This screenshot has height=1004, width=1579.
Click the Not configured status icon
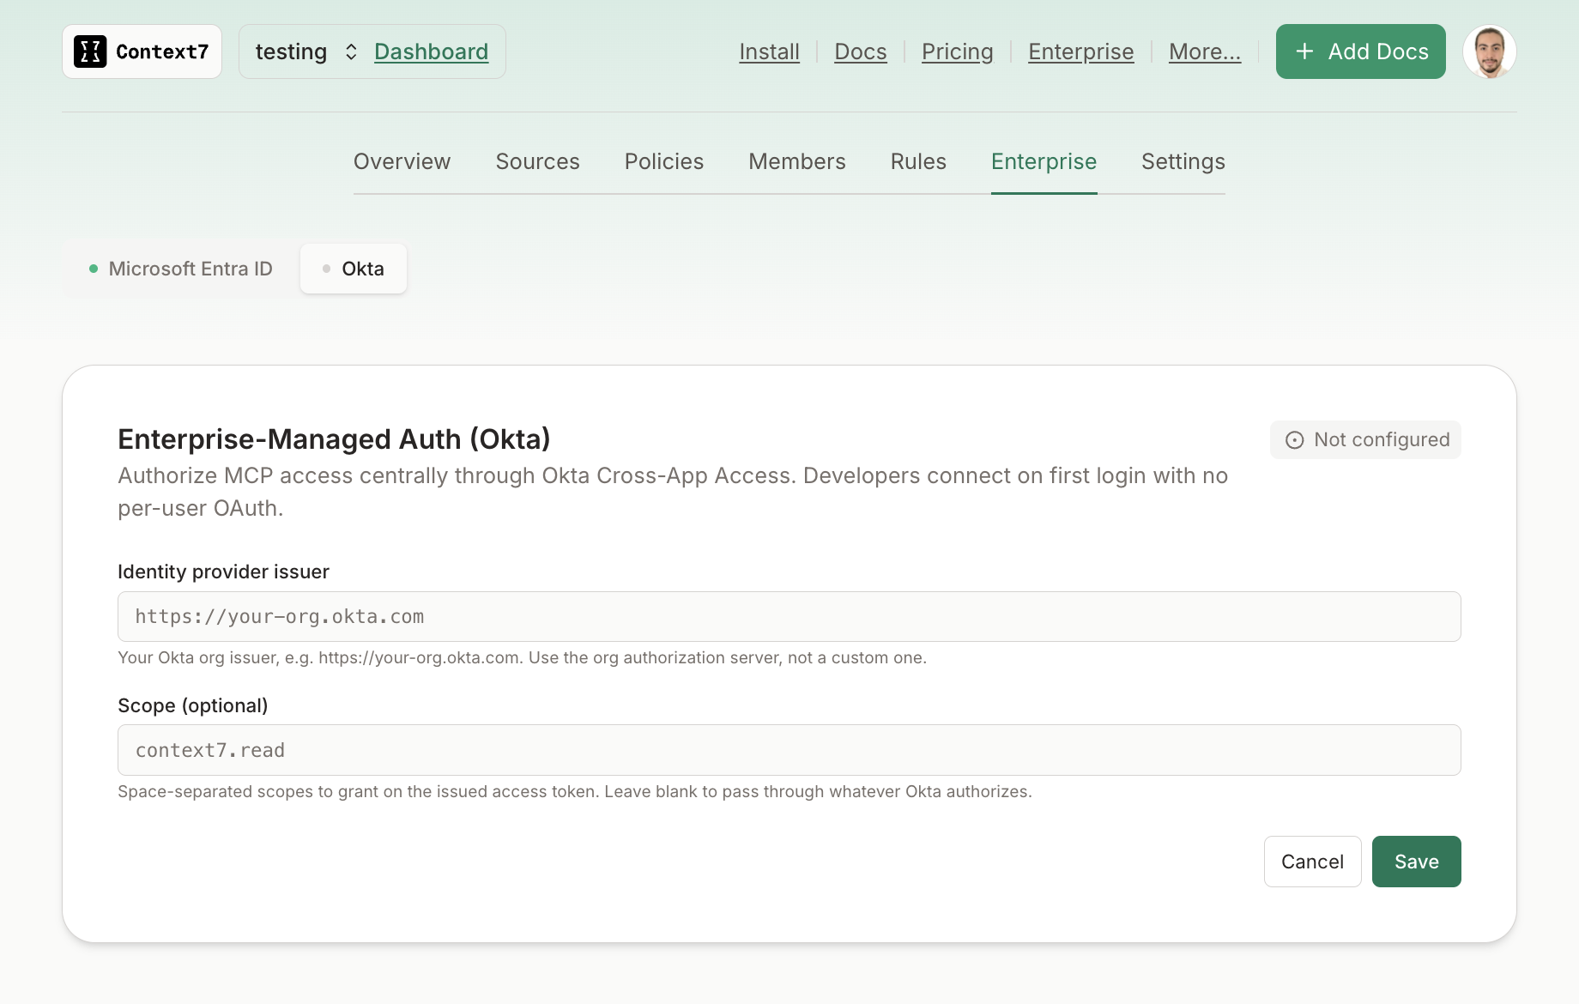pos(1294,440)
